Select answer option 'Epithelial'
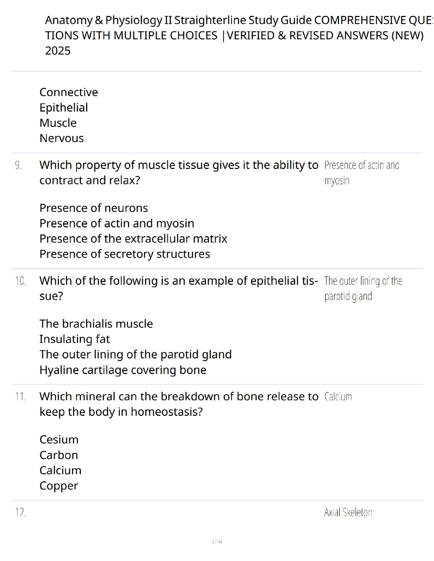The image size is (434, 561). coord(64,107)
